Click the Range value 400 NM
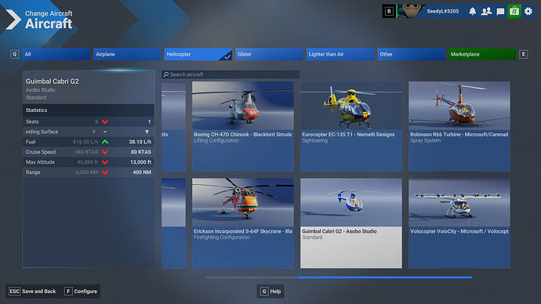The height and width of the screenshot is (304, 541). 142,172
